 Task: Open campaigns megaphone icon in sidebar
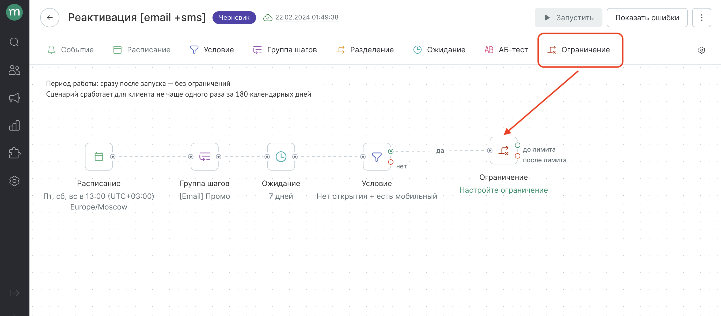[x=14, y=98]
